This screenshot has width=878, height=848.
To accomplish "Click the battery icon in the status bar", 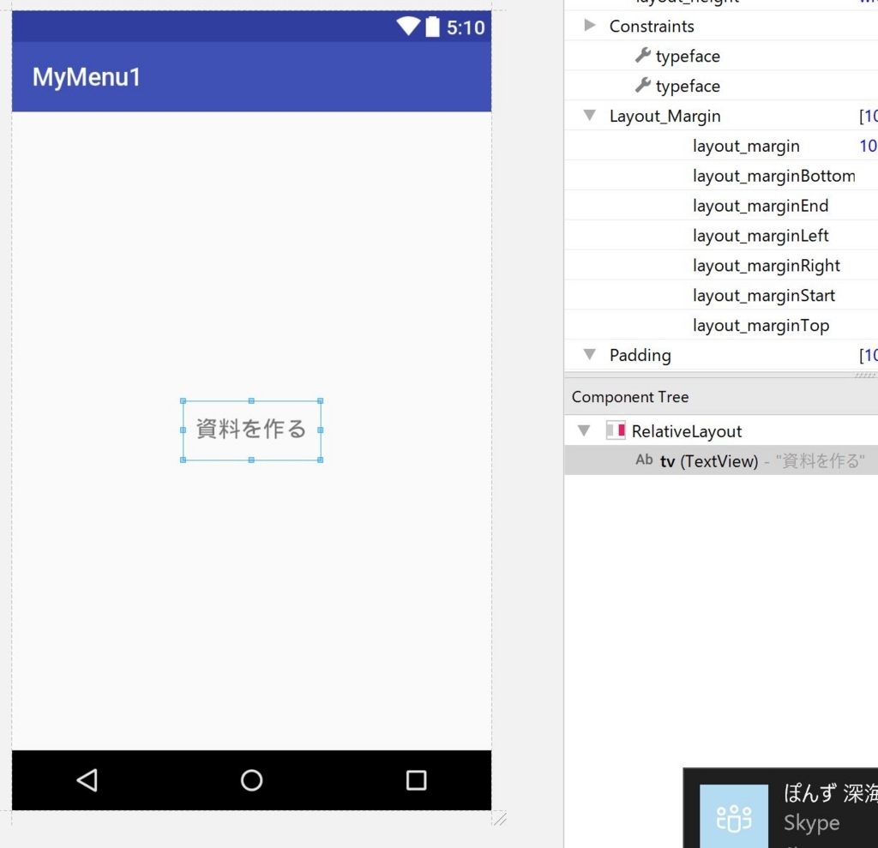I will 432,27.
